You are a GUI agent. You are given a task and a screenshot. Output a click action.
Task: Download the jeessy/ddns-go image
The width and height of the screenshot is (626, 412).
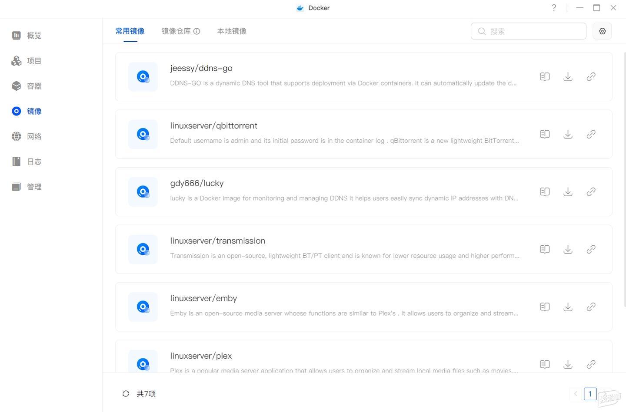click(568, 77)
